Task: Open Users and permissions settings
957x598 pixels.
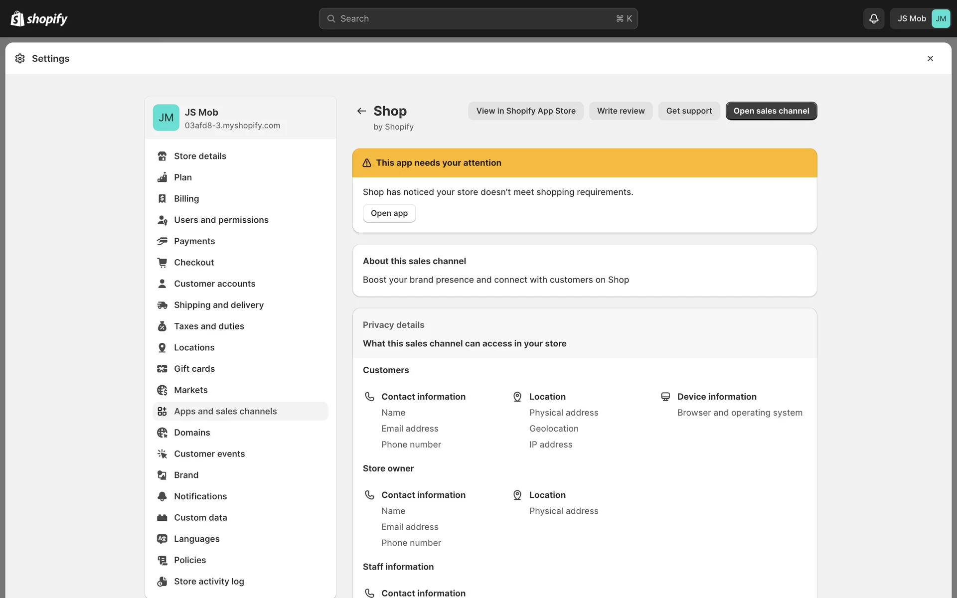Action: tap(221, 220)
